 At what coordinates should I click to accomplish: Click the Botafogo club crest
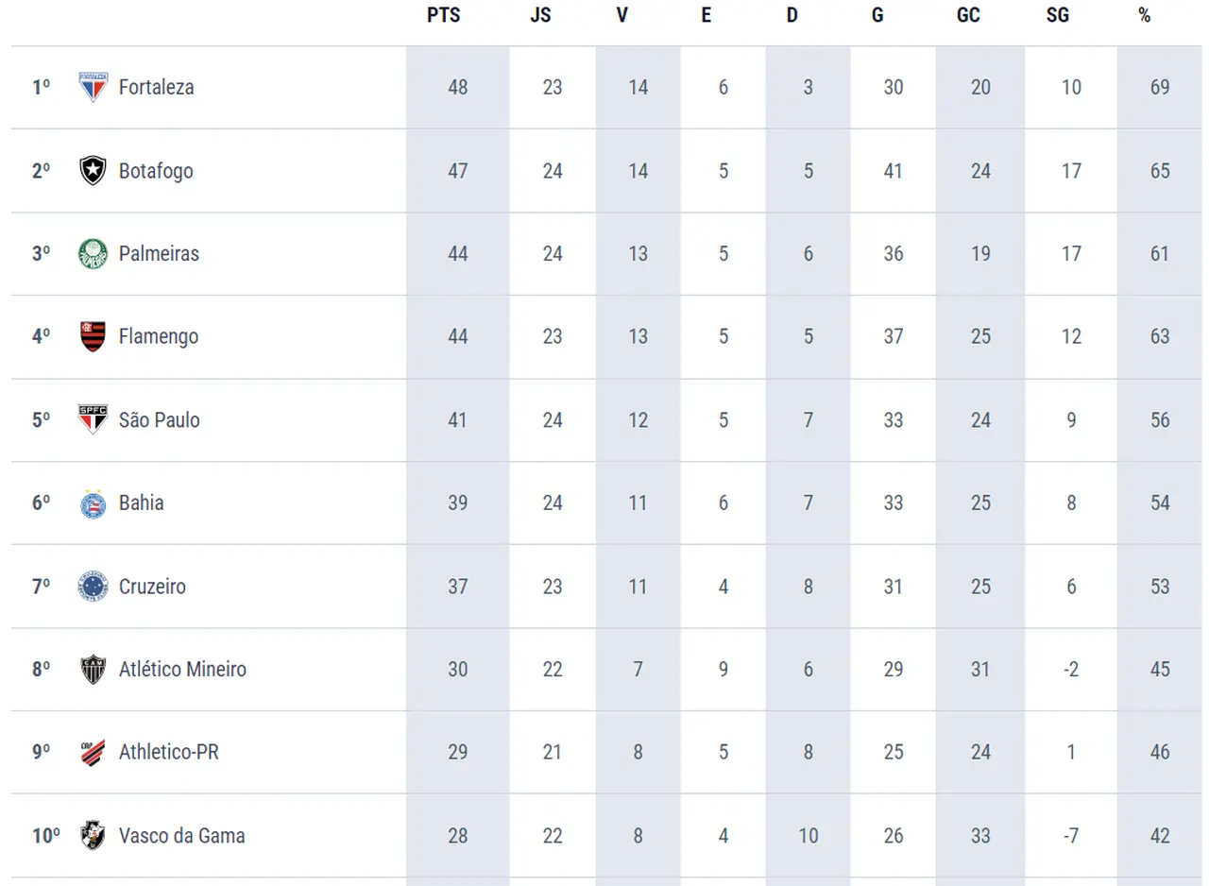[93, 171]
